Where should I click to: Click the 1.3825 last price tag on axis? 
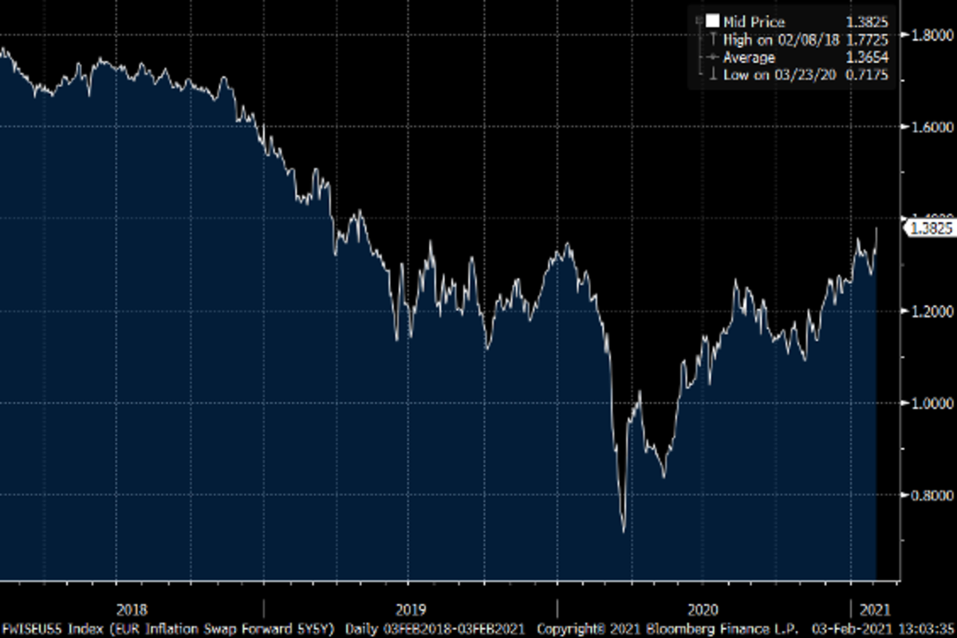click(929, 229)
